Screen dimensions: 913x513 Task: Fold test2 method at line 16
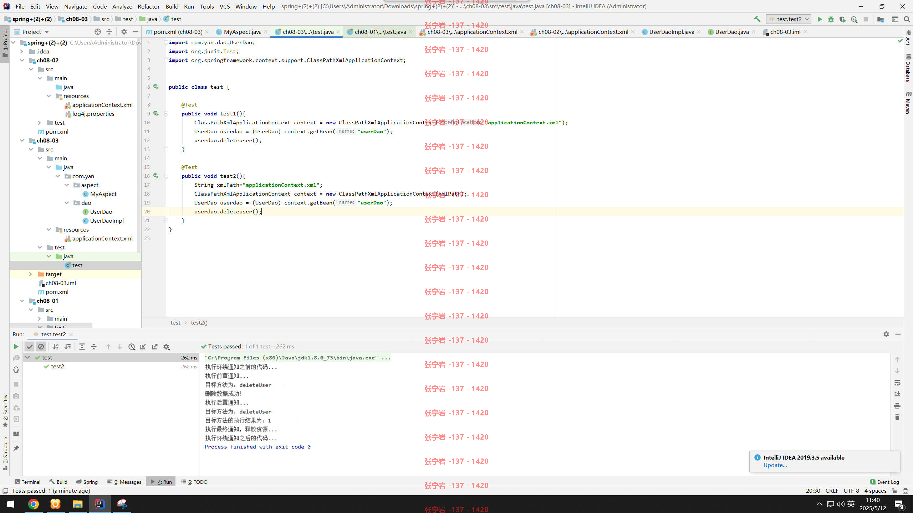166,176
